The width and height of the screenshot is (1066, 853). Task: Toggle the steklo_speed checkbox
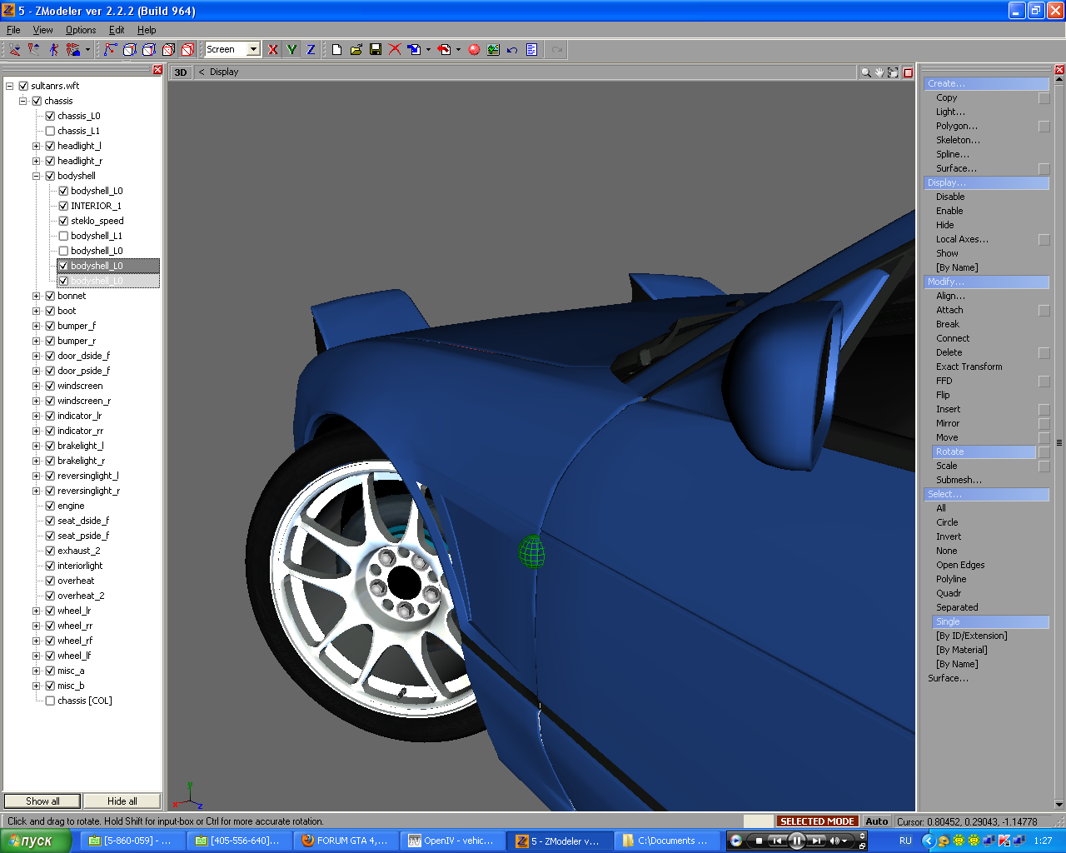click(x=63, y=221)
